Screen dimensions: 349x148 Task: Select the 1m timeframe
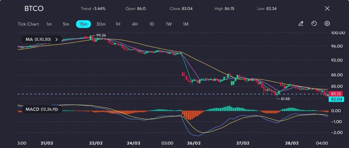point(49,24)
